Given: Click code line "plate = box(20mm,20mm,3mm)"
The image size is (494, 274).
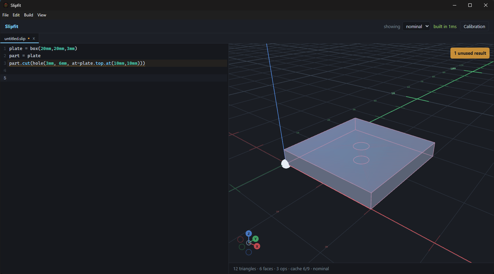Looking at the screenshot, I should tap(43, 48).
